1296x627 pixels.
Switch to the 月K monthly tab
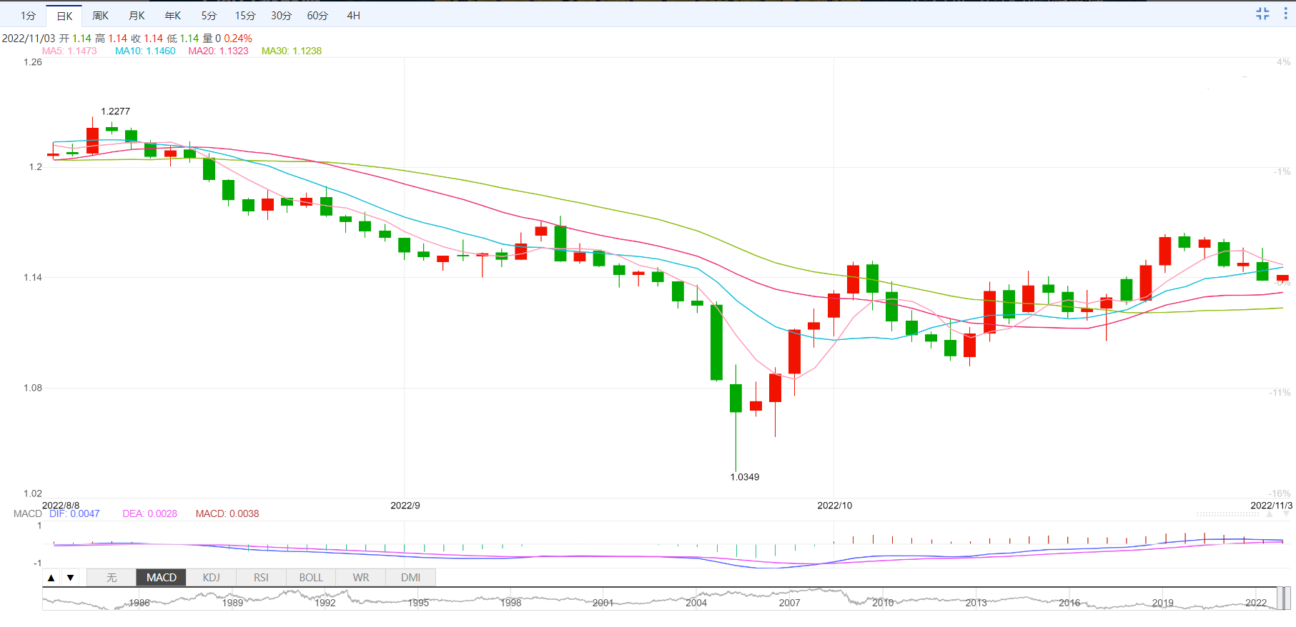click(x=137, y=16)
